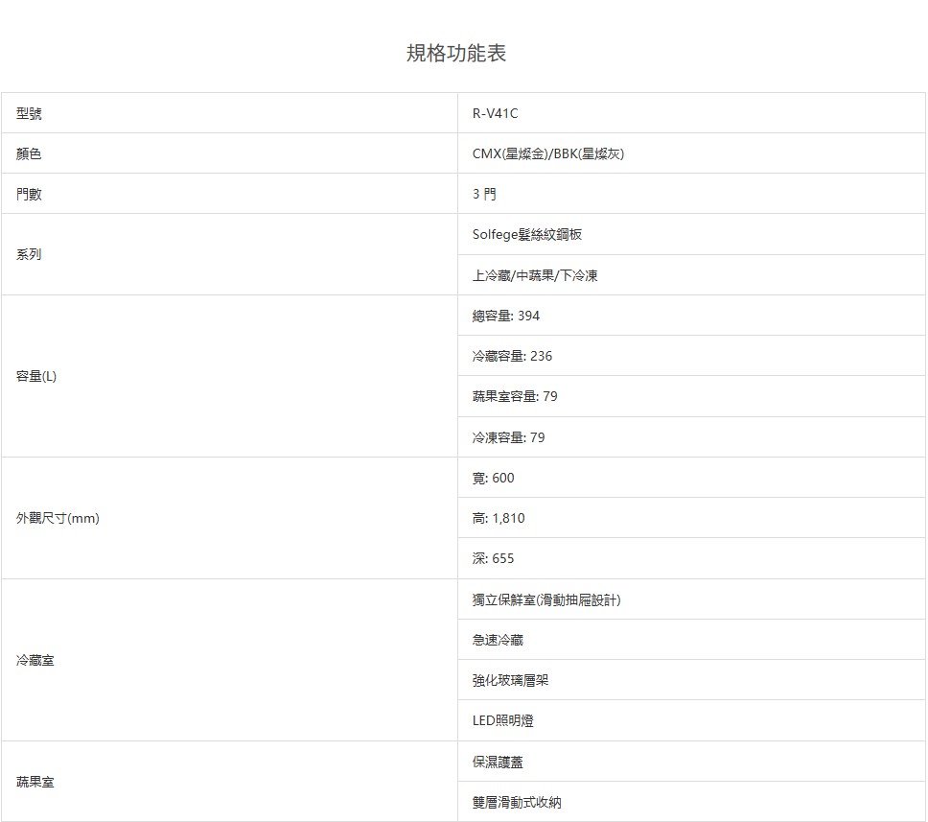The image size is (928, 822).
Task: Click the Solfege髮絲紋鋼板 series cell
Action: pyautogui.click(x=527, y=234)
